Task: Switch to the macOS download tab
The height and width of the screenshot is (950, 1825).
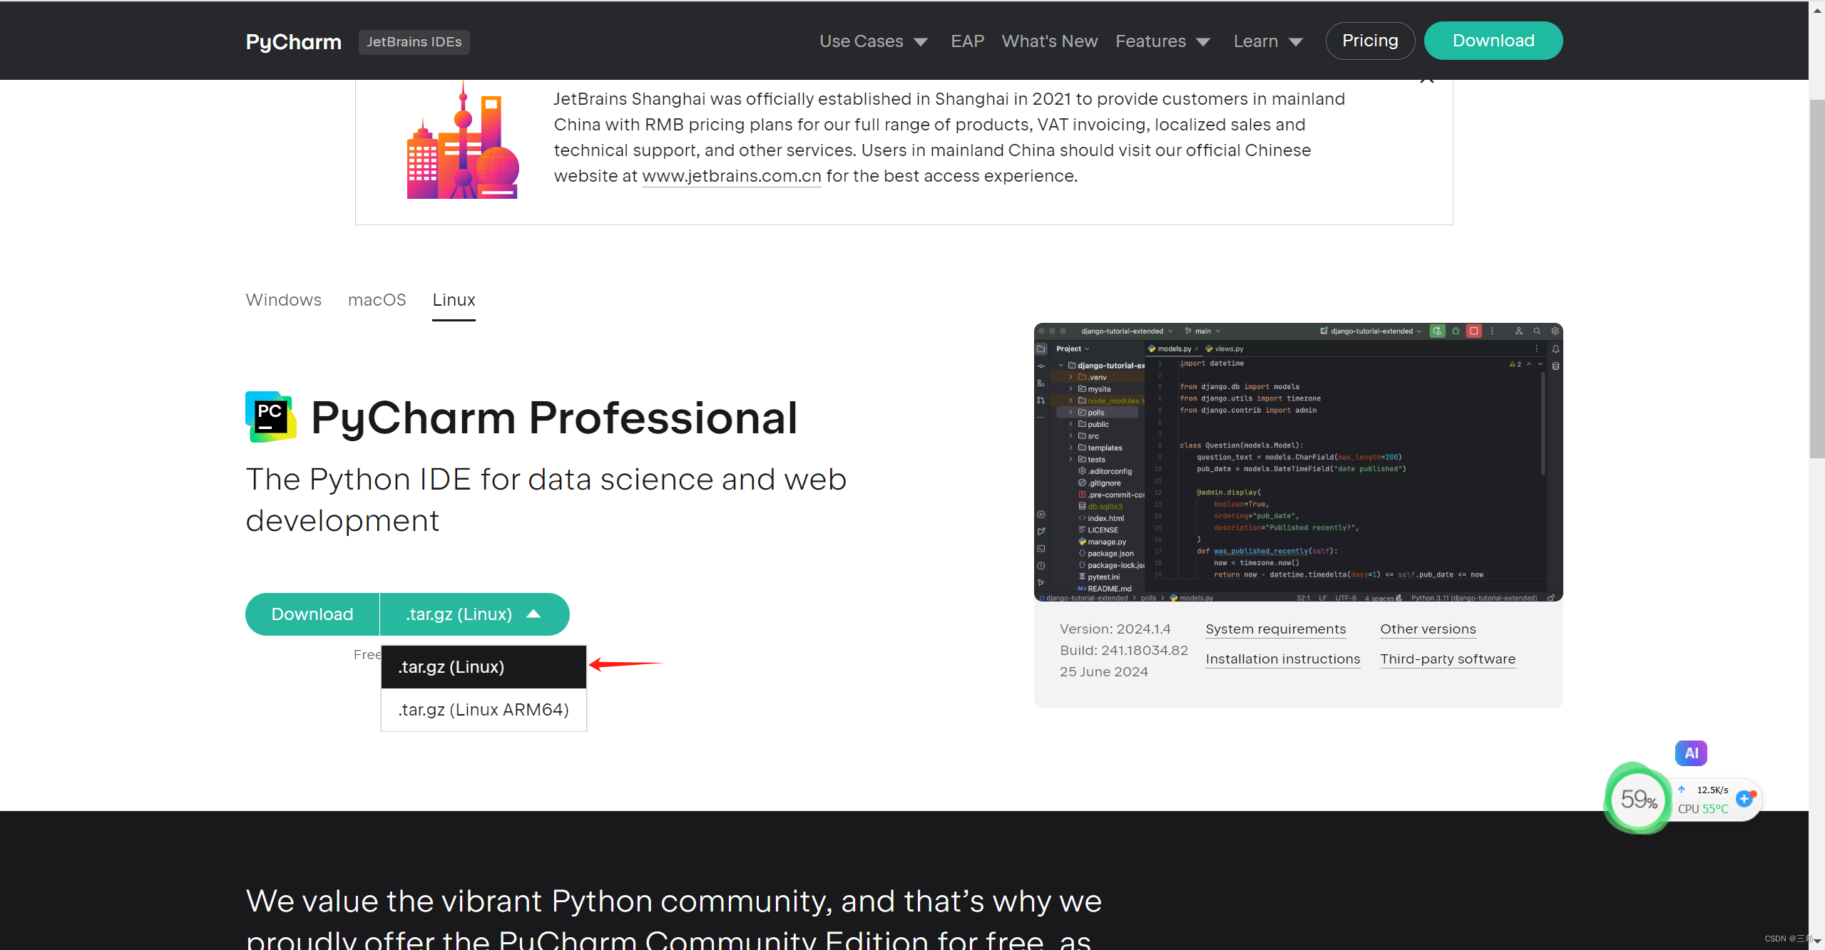Action: click(377, 300)
